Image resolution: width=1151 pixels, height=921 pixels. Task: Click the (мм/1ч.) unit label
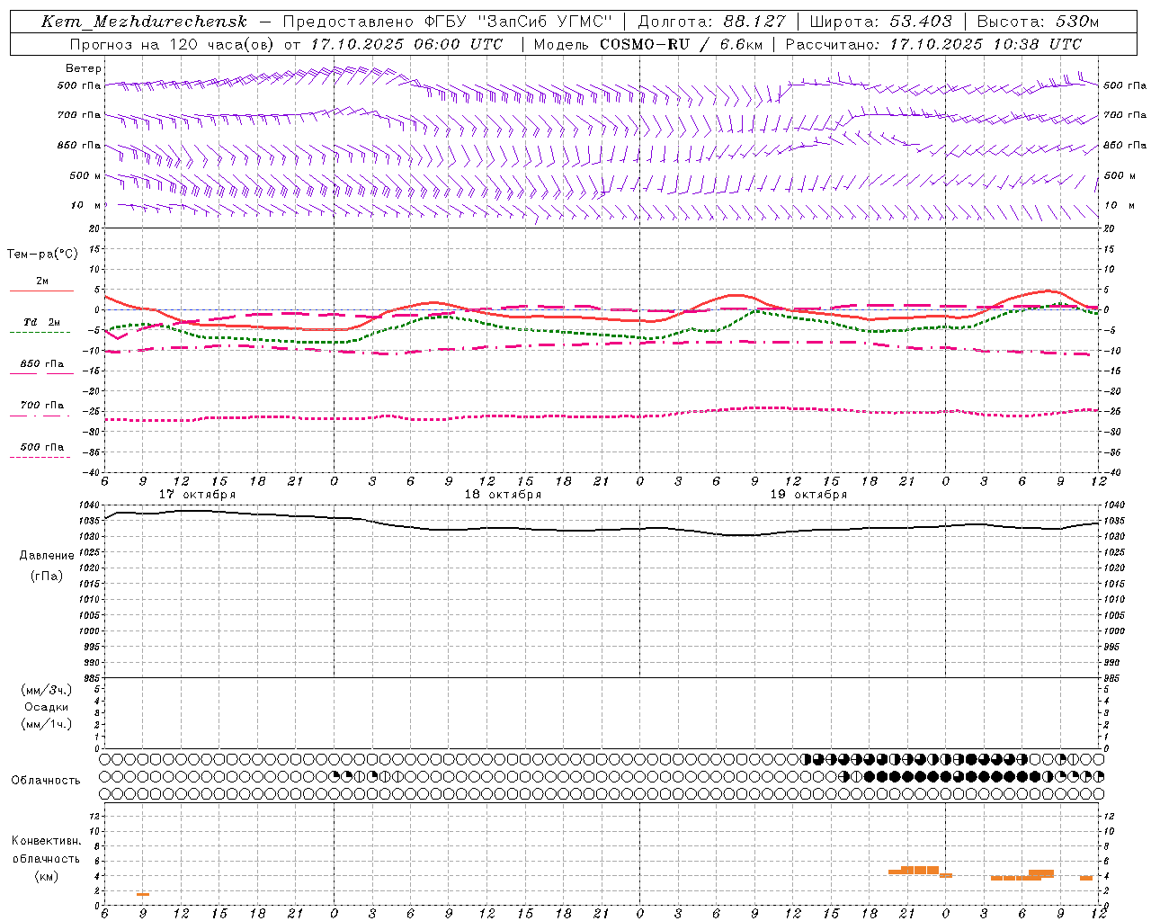(x=47, y=724)
